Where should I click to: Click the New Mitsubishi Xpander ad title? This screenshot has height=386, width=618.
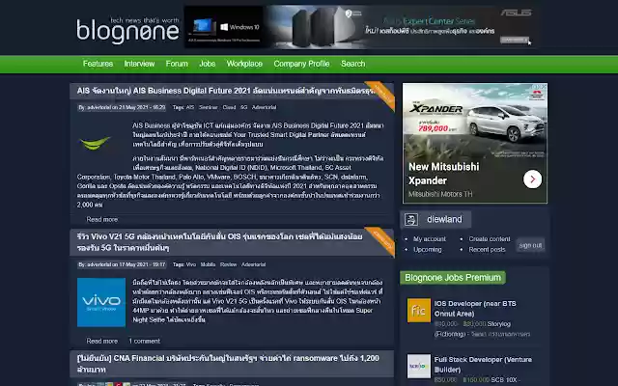coord(444,174)
